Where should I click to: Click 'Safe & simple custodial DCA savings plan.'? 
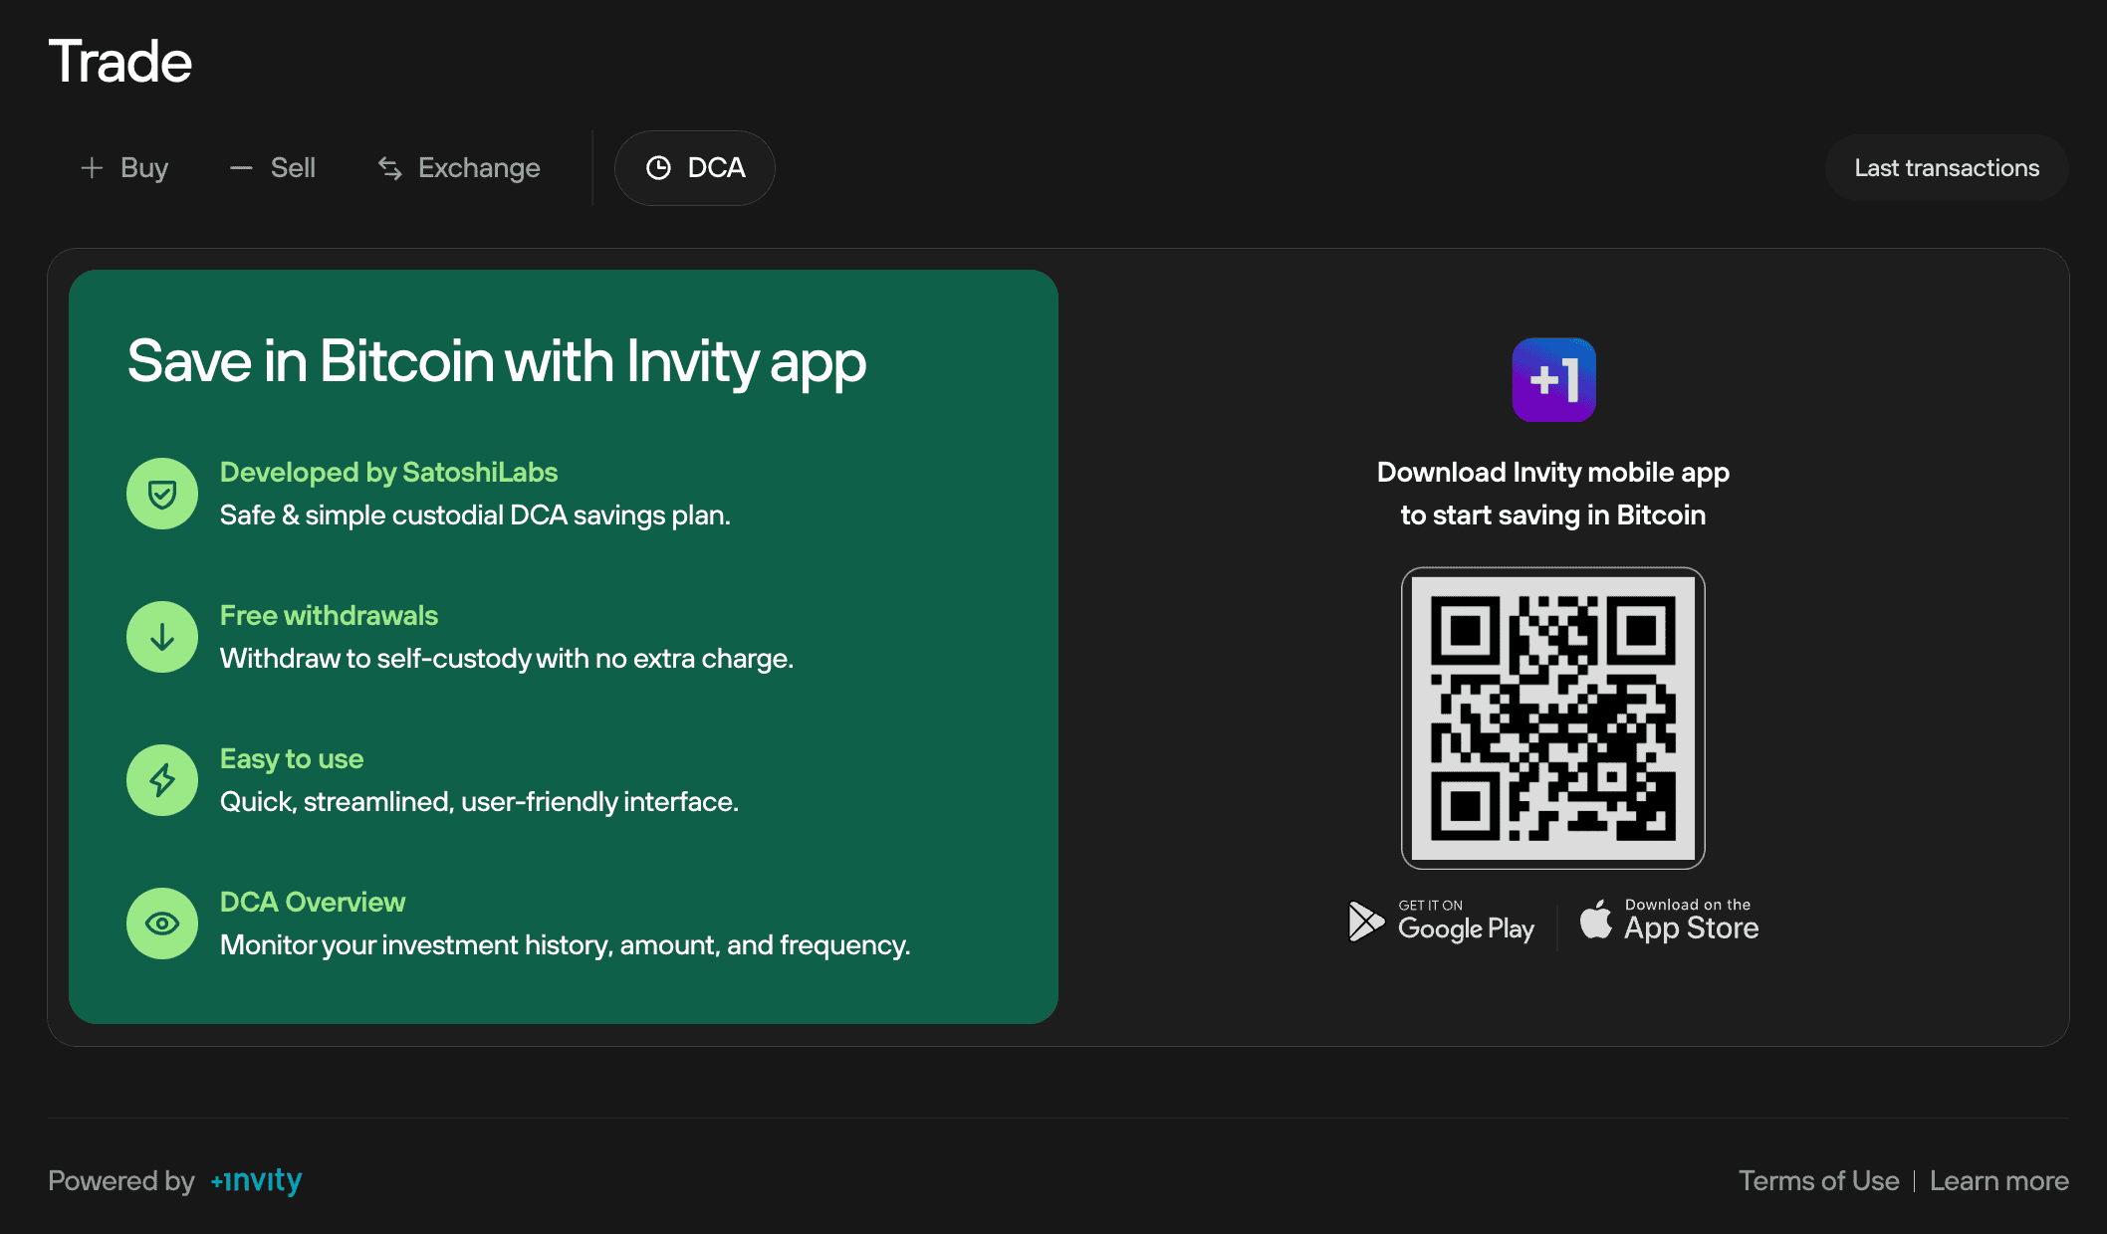[x=475, y=515]
